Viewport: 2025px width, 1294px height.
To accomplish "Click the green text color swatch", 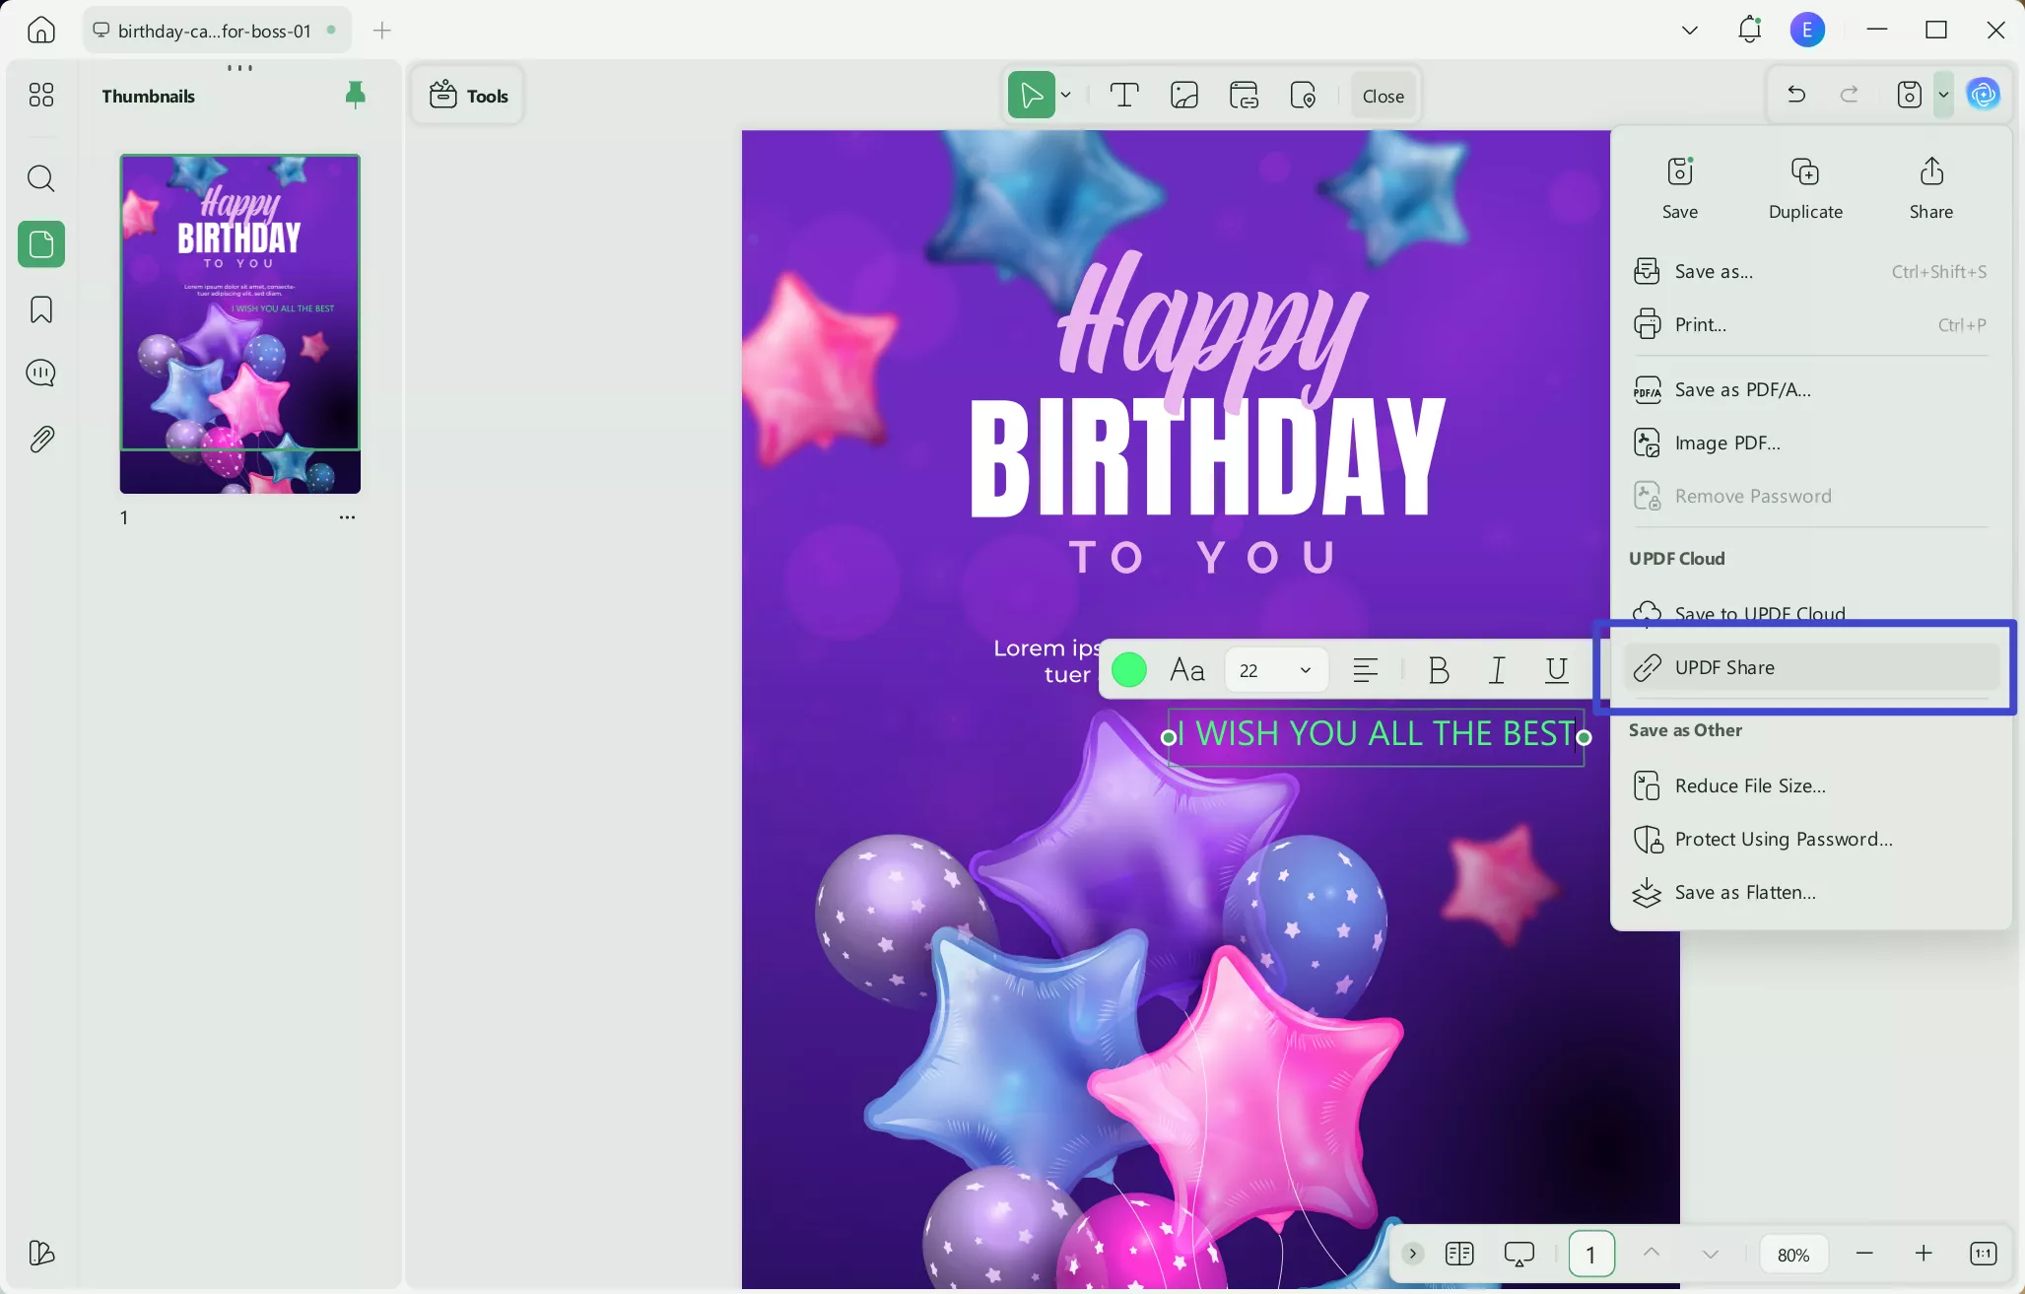I will click(1129, 670).
